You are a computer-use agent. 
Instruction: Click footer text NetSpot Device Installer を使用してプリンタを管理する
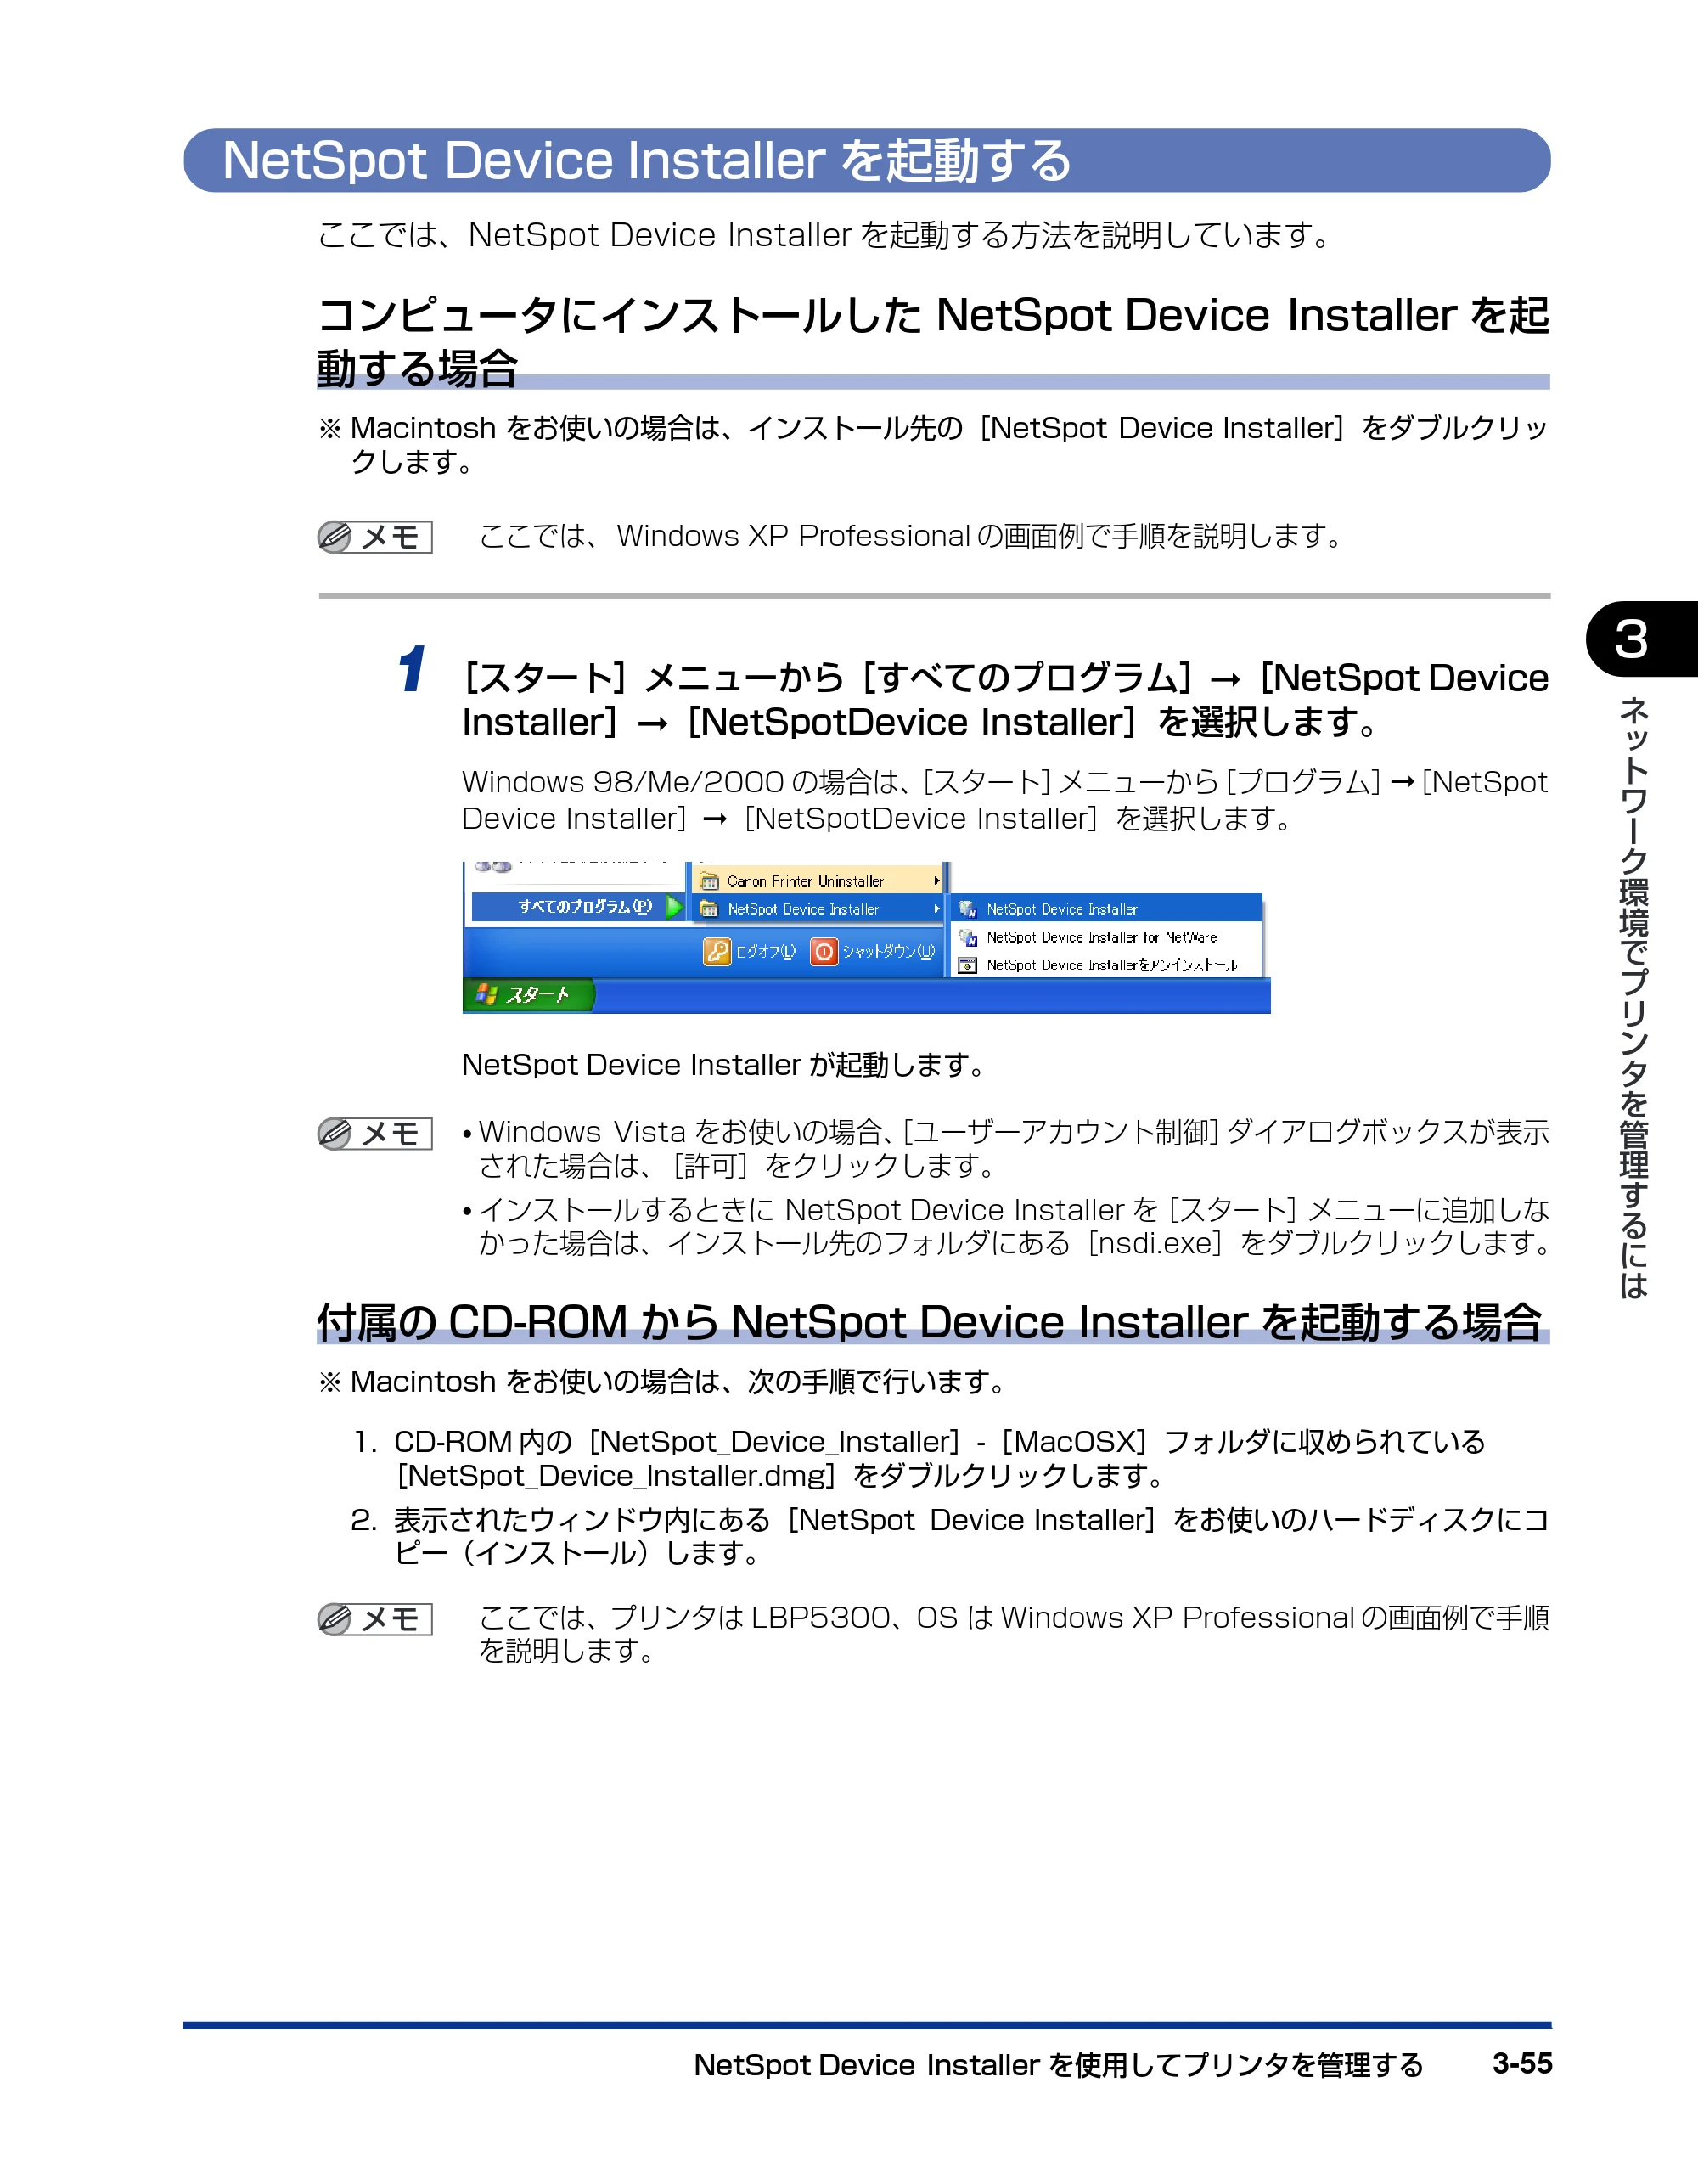[x=1058, y=2065]
